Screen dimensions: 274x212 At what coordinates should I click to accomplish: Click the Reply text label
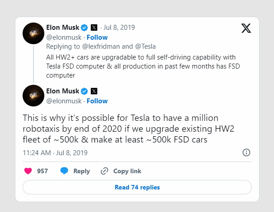pos(81,171)
